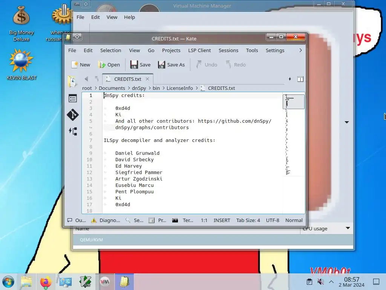Click the root breadcrumb segment
The width and height of the screenshot is (386, 290).
pos(87,88)
